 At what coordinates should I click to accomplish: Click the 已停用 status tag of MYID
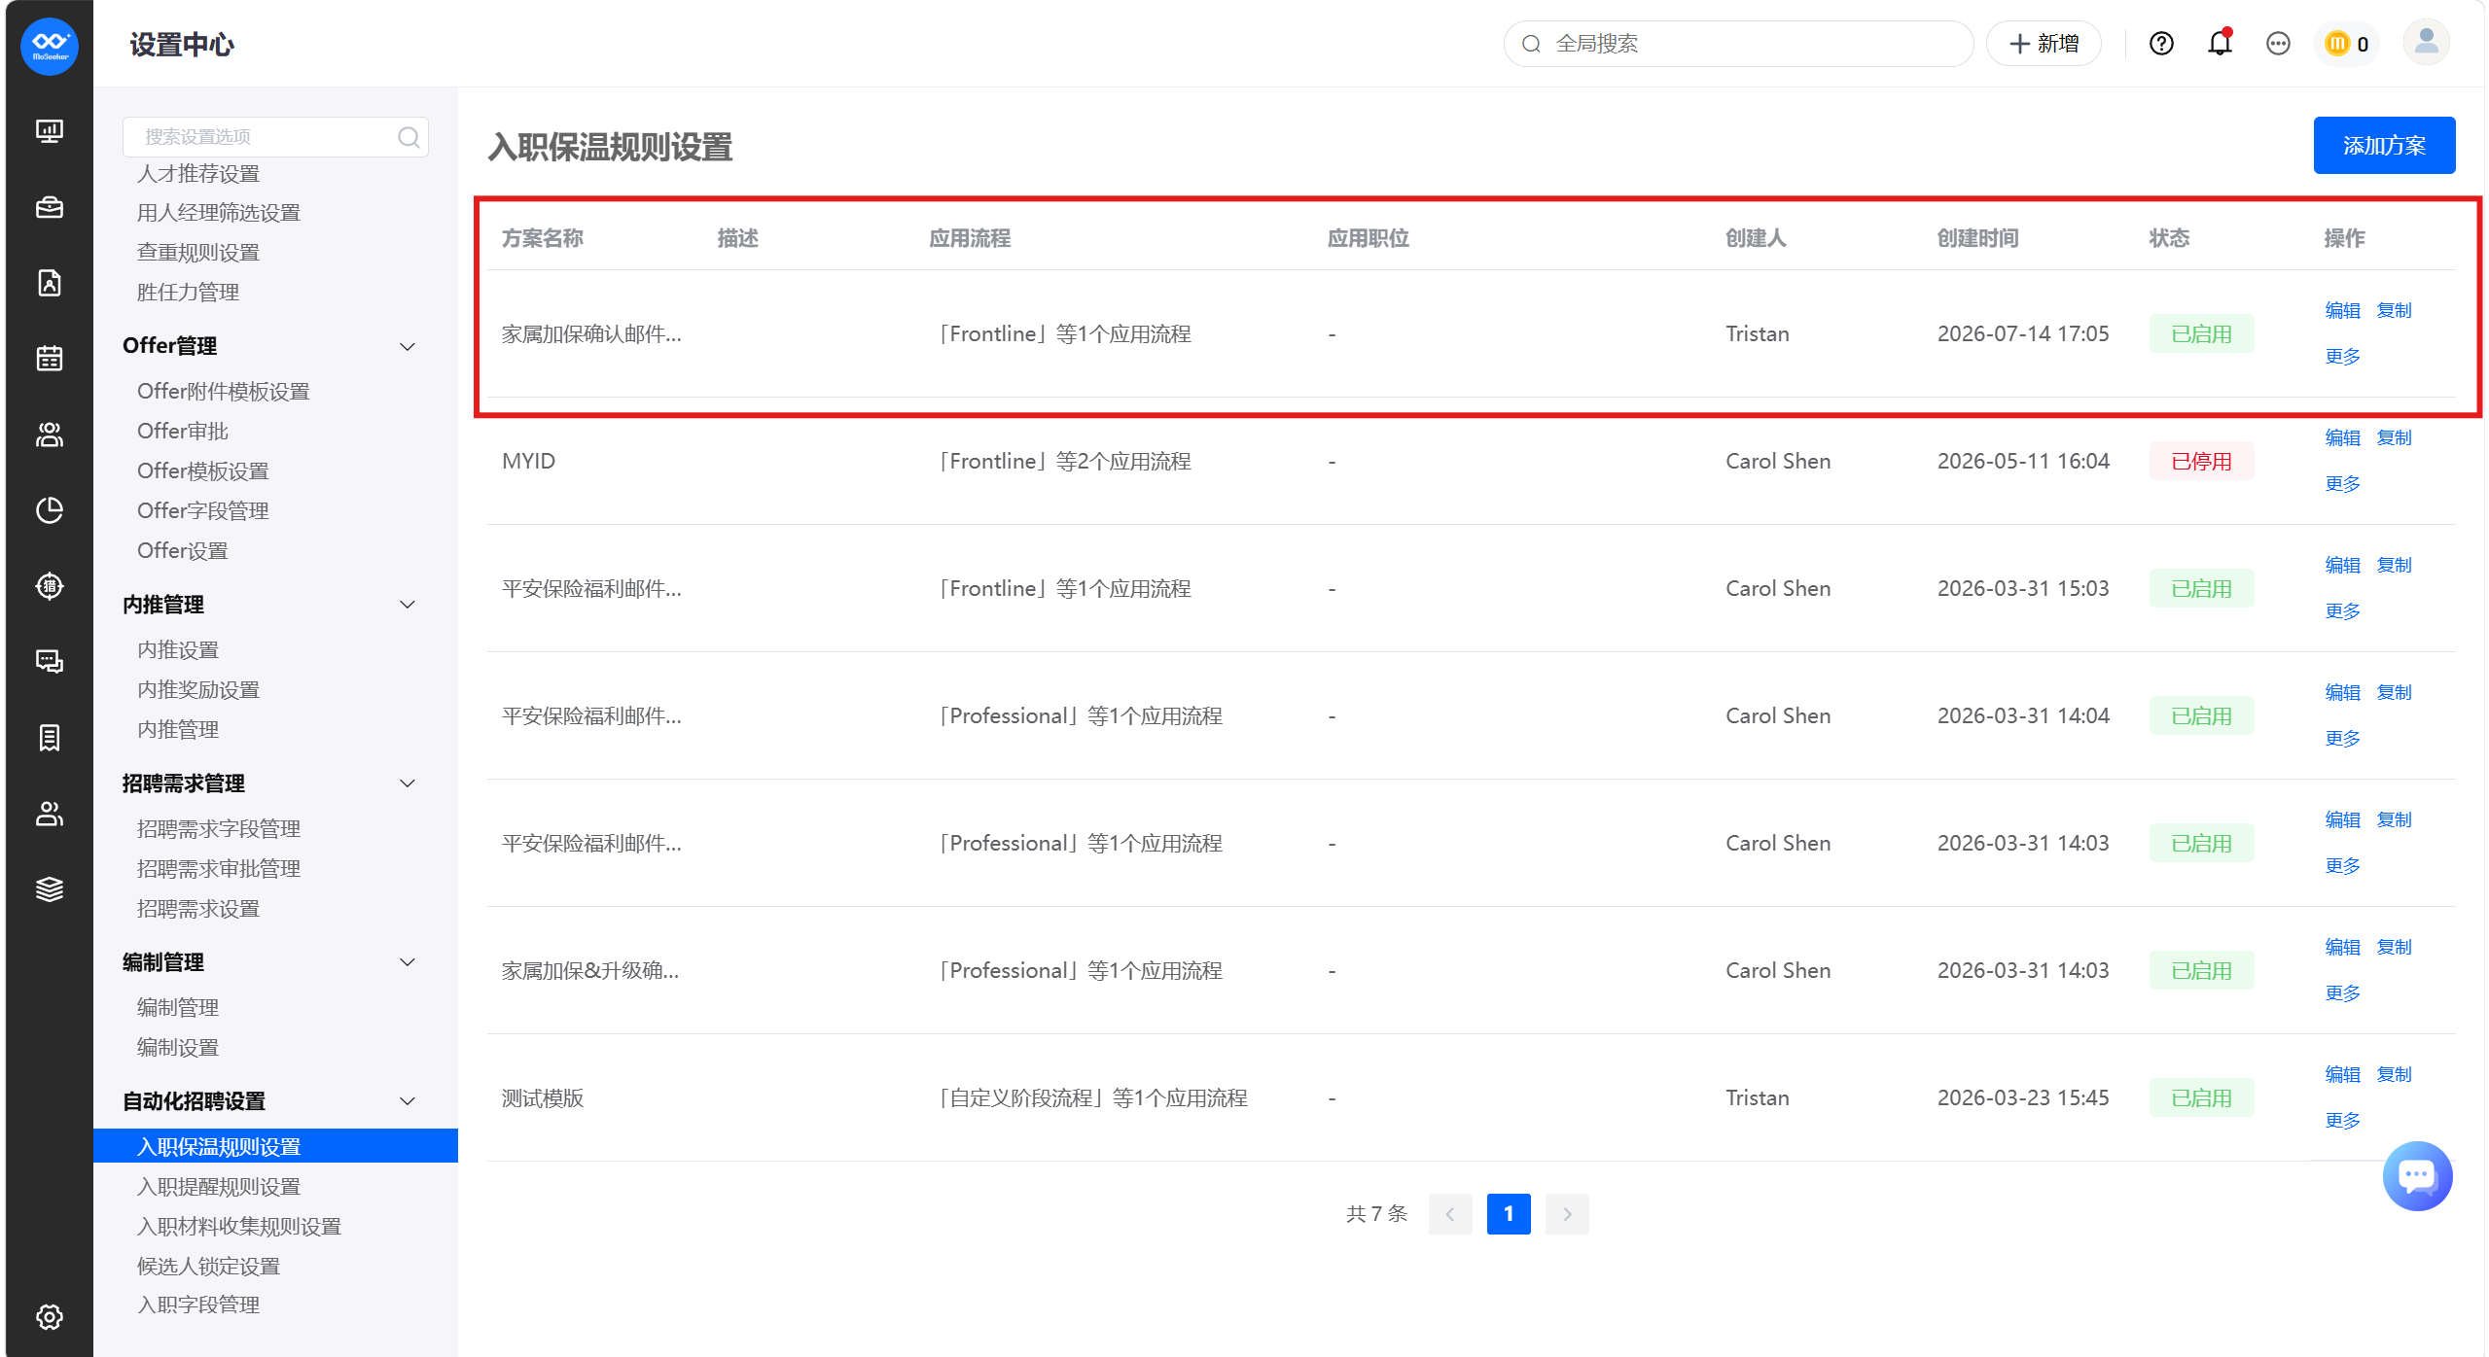(x=2201, y=462)
